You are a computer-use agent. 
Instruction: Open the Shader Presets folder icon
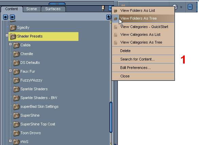(x=13, y=37)
